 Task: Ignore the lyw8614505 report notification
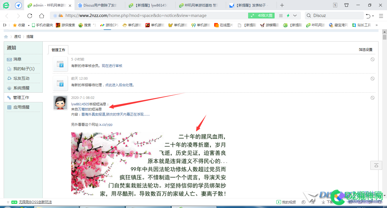pos(373,98)
